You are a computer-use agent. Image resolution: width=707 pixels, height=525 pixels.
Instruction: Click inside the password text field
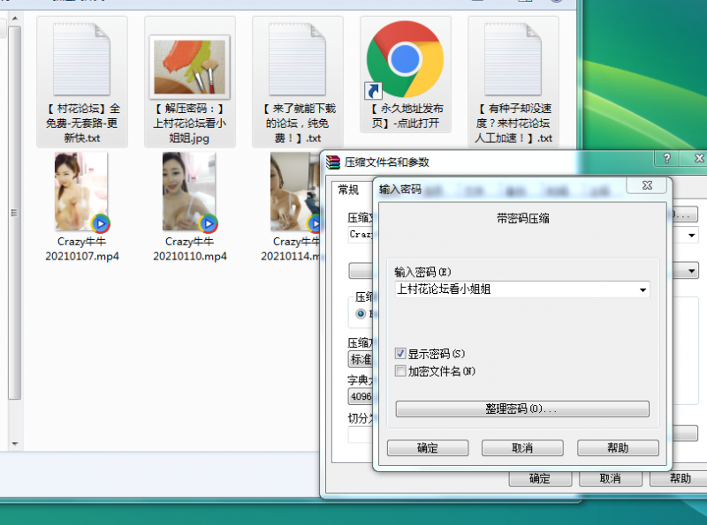tap(513, 289)
